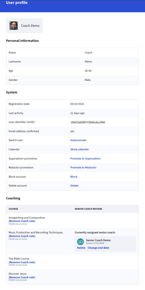Viewport: 145px width, 290px height.
Task: Click the User profile header title
Action: click(17, 3)
